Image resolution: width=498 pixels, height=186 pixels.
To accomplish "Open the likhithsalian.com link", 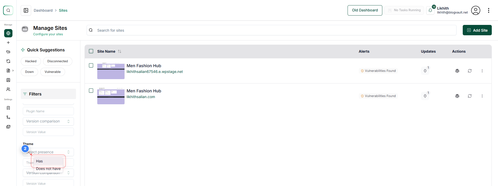I will [x=141, y=97].
